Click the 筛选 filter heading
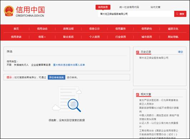The width and height of the screenshot is (190, 139). (x=9, y=52)
